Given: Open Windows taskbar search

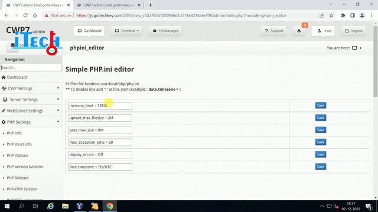Looking at the screenshot, I should [21, 206].
